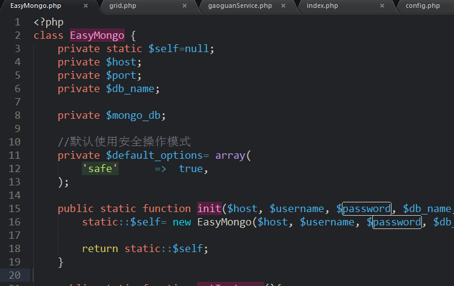Click the $default_options variable
Screen dimensions: 454x286
155,156
